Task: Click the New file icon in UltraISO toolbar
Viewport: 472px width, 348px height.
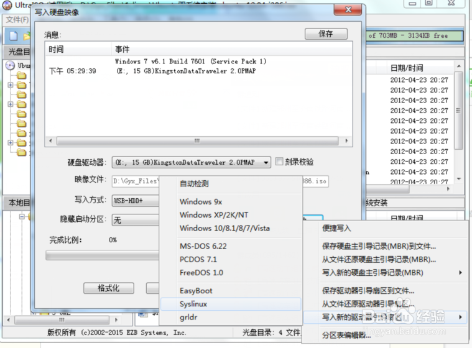Action: [14, 36]
